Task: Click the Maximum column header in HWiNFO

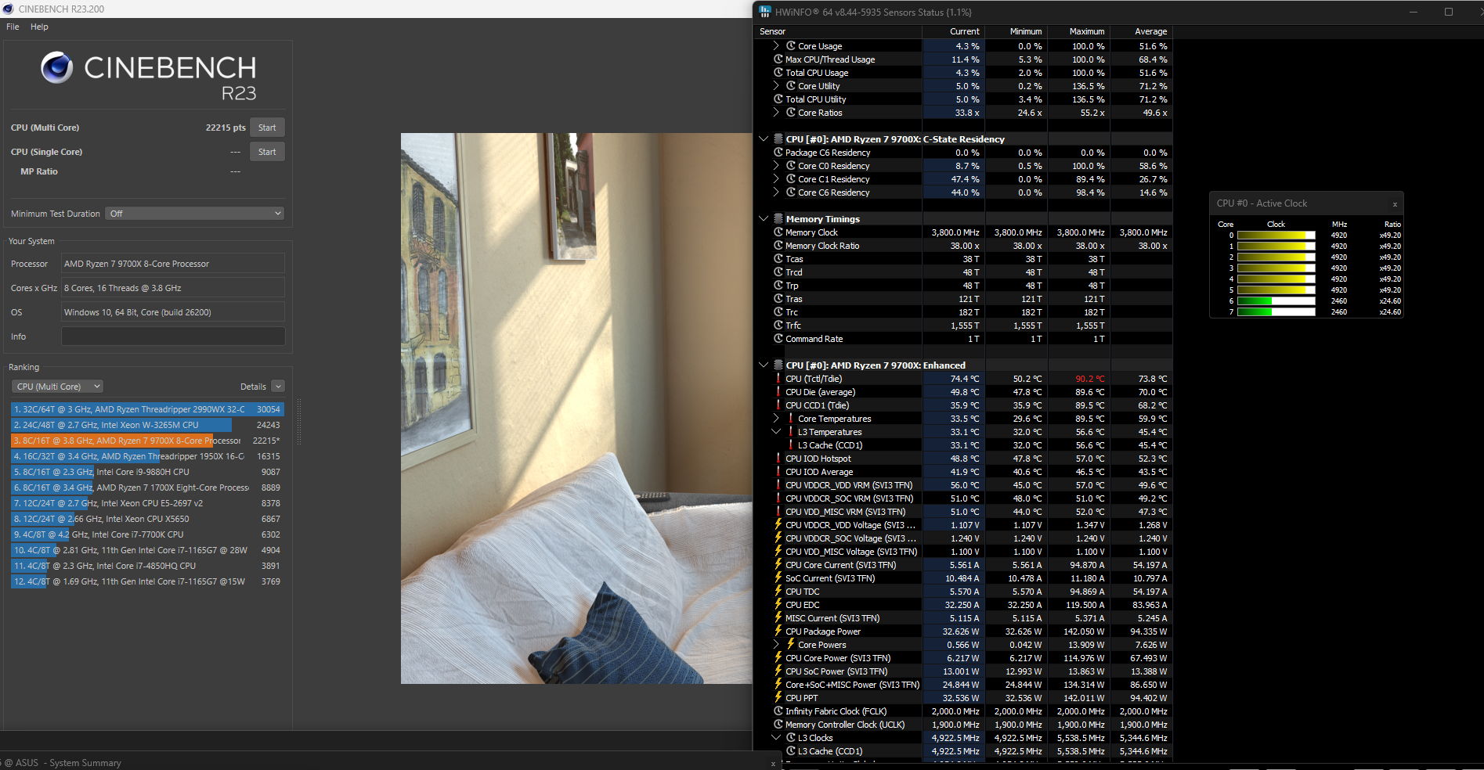Action: pyautogui.click(x=1078, y=31)
